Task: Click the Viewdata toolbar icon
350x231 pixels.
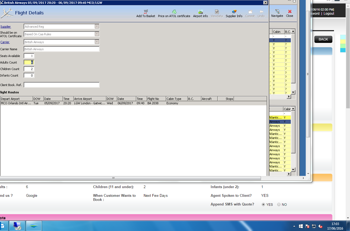Action: (217, 12)
